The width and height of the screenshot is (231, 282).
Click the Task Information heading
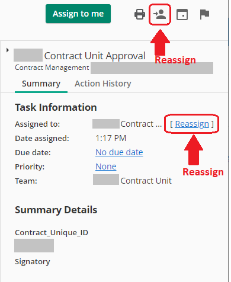(56, 107)
